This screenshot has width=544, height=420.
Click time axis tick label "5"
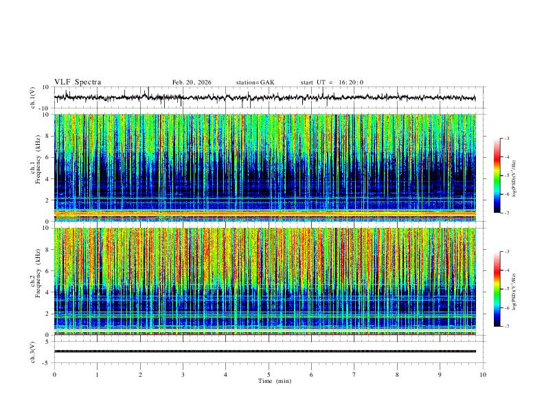coord(269,375)
